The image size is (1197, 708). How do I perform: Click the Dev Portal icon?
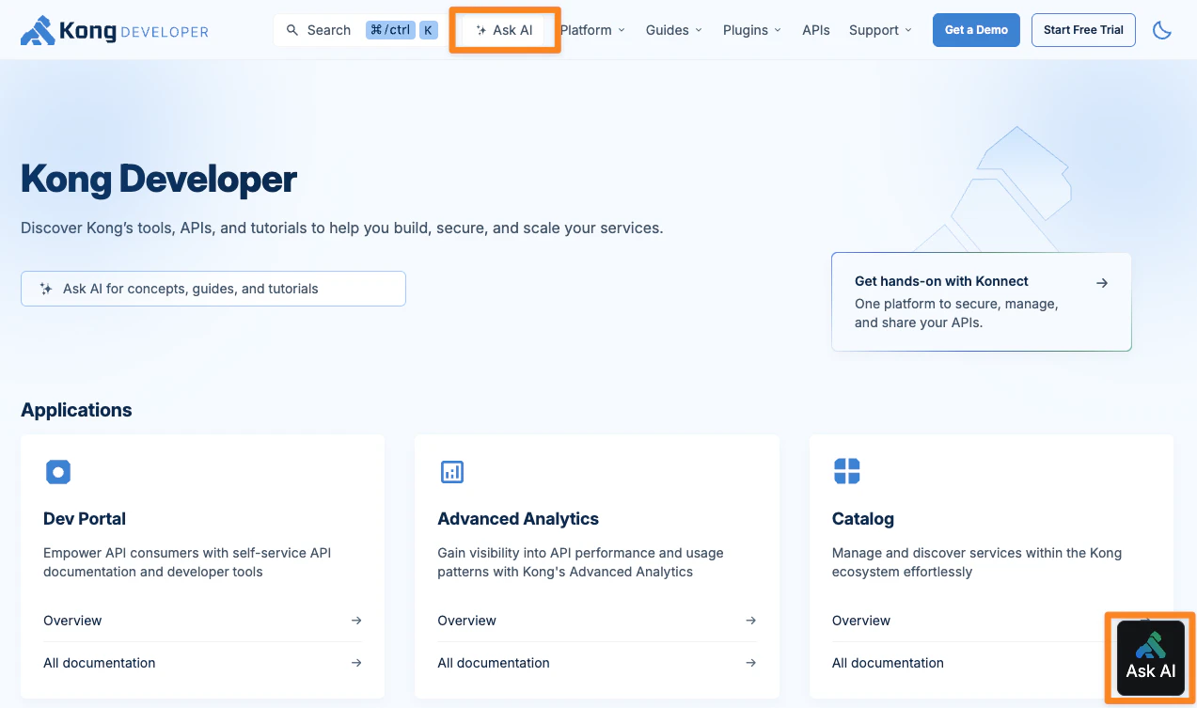coord(58,472)
